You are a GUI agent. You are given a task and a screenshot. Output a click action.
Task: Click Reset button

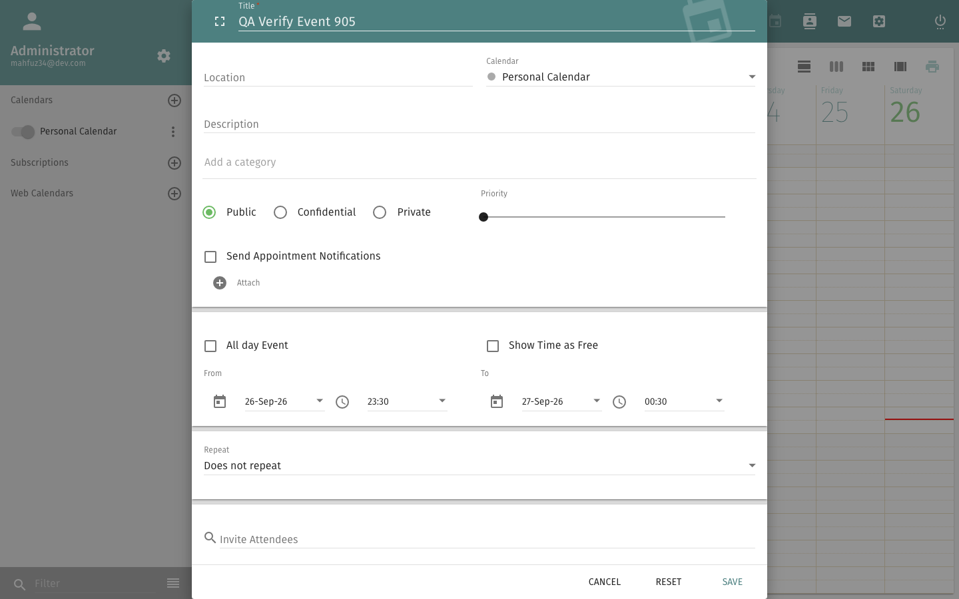(669, 582)
